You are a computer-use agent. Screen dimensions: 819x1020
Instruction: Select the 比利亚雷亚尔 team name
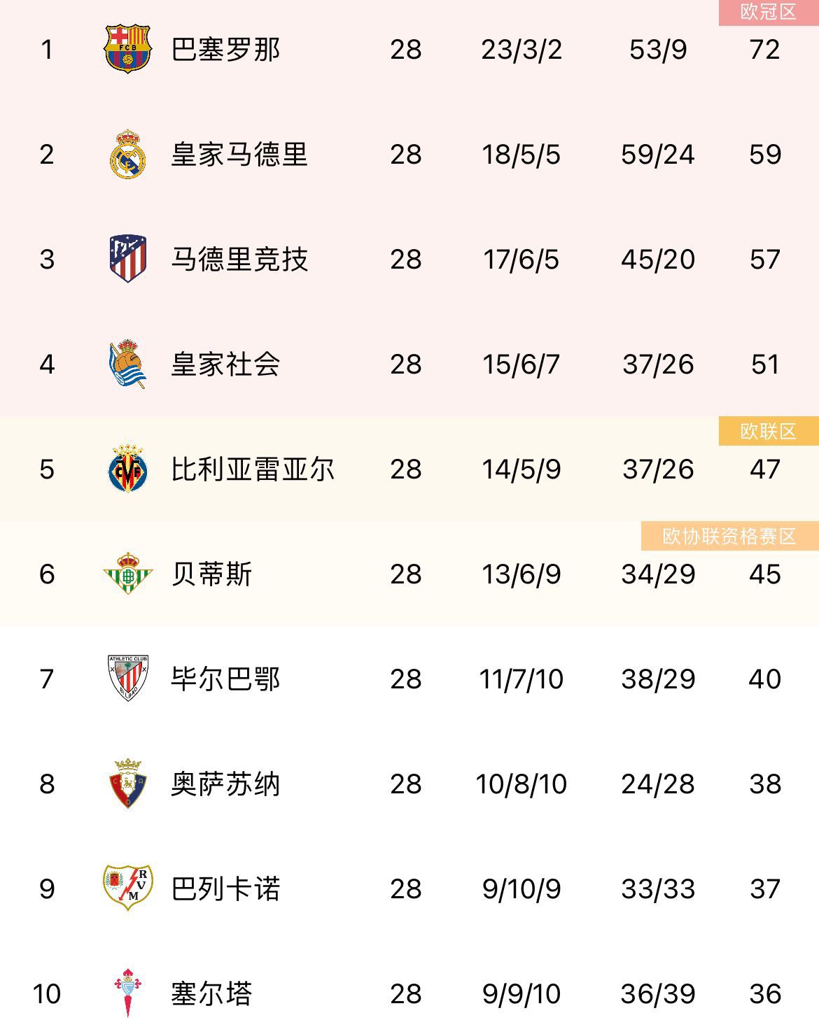click(253, 469)
